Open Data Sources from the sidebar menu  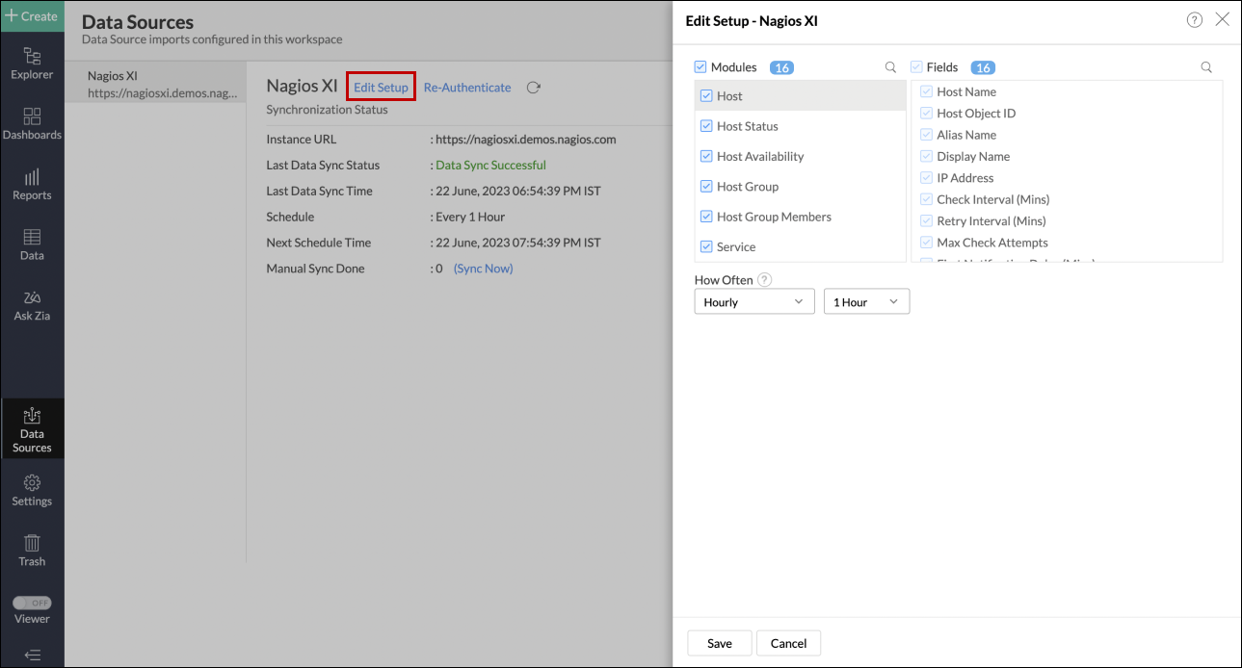[32, 428]
